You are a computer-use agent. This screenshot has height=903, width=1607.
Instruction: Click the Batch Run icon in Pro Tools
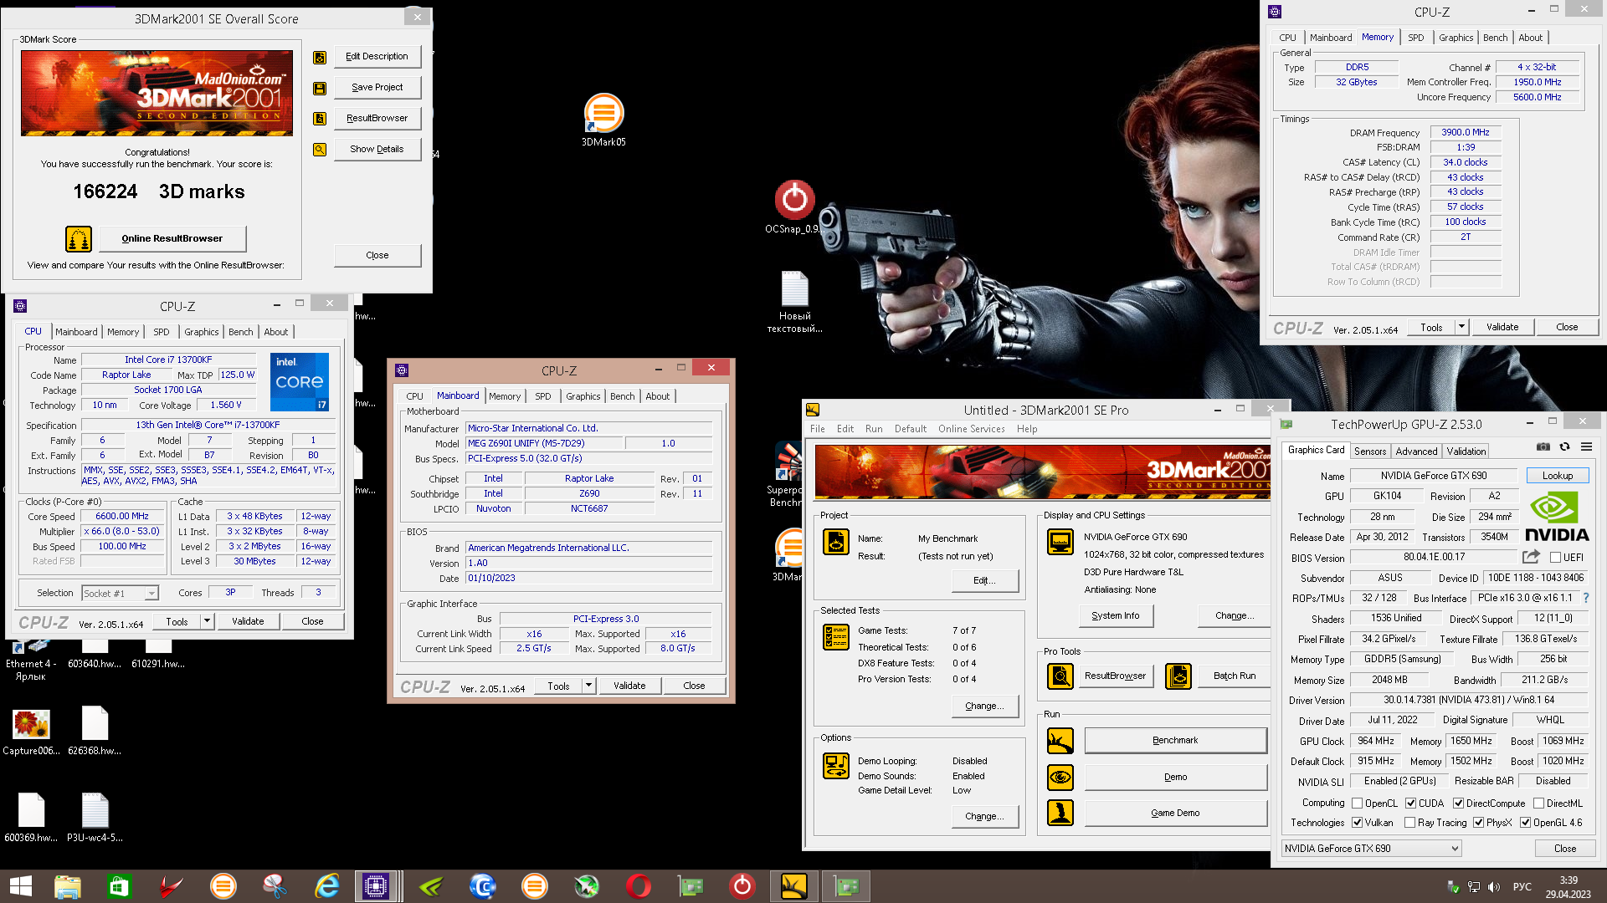(x=1178, y=676)
